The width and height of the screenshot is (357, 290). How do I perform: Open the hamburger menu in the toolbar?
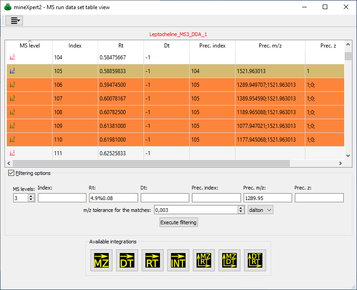click(x=14, y=21)
